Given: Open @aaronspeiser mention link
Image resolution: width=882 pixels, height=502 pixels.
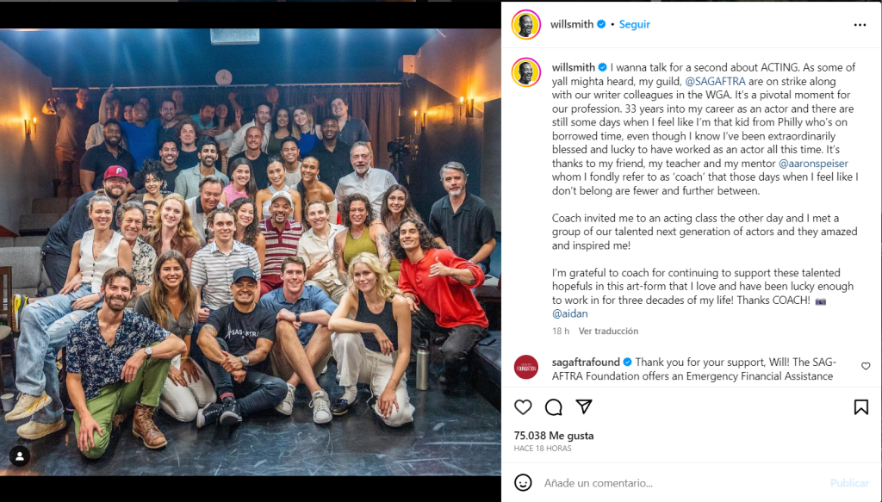Looking at the screenshot, I should pyautogui.click(x=813, y=164).
